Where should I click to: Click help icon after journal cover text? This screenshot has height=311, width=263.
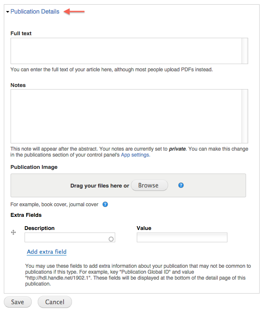(105, 204)
